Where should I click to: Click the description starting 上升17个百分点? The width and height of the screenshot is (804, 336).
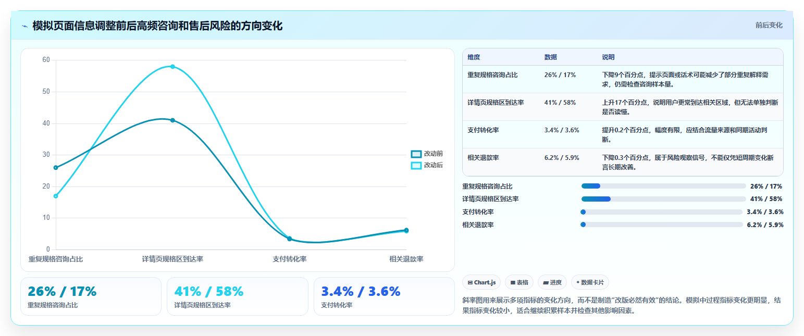click(690, 107)
